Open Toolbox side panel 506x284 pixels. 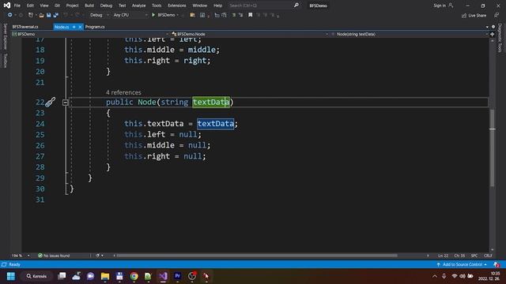5,60
